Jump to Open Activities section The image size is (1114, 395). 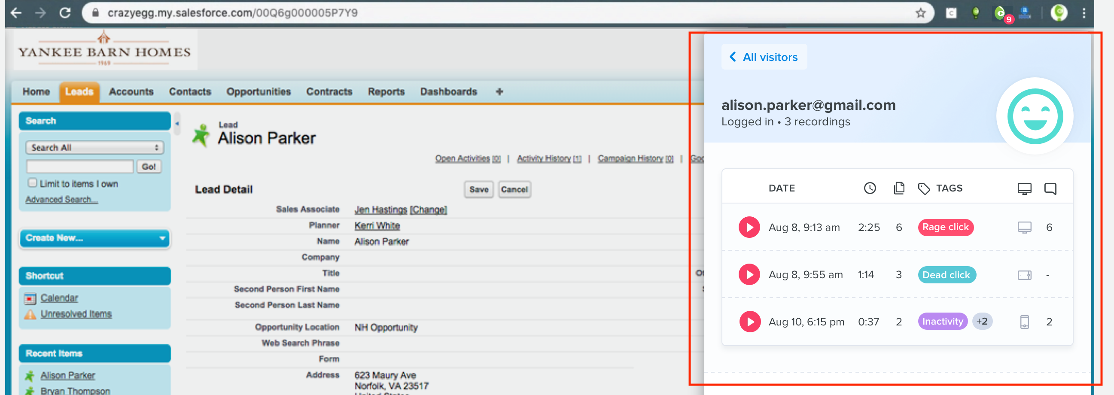coord(468,158)
